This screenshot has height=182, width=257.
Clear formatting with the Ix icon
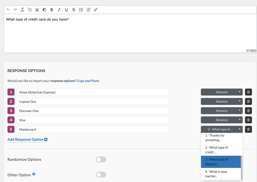(x=22, y=10)
